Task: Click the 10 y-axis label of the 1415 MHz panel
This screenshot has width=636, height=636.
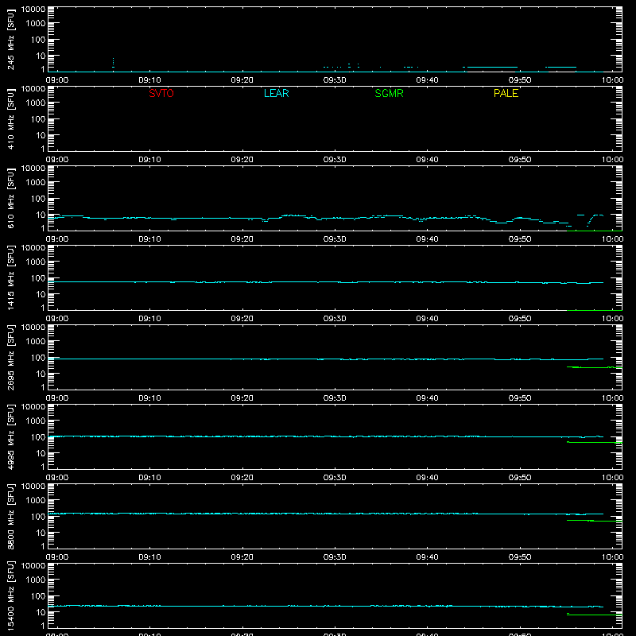Action: [41, 294]
